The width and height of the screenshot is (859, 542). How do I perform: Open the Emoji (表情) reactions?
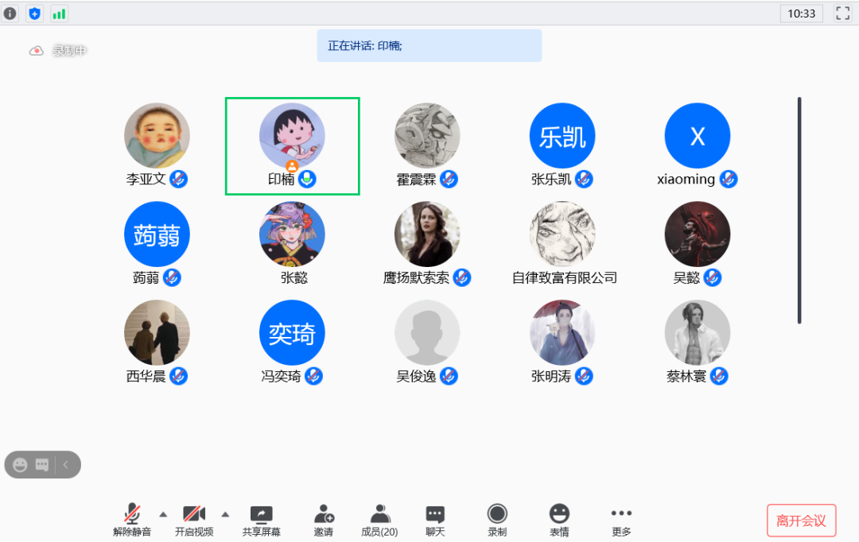click(559, 520)
